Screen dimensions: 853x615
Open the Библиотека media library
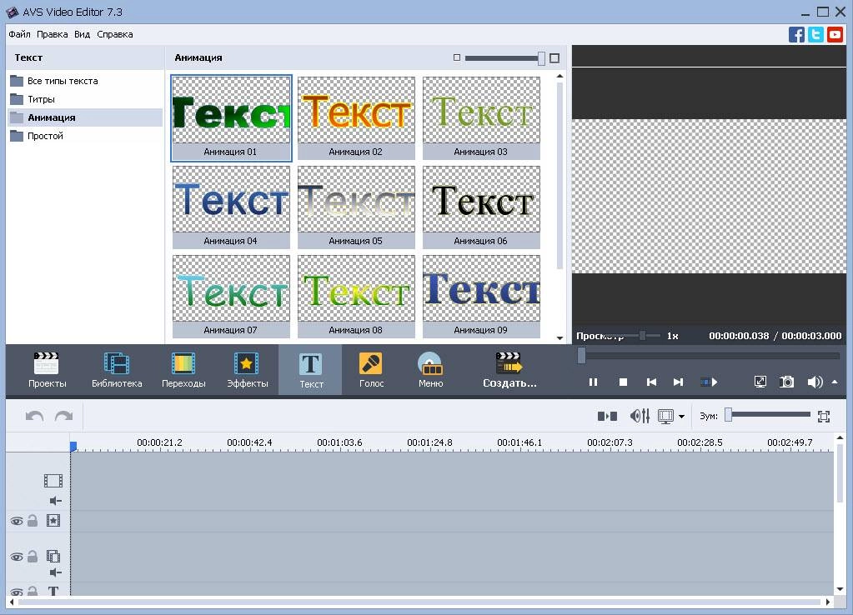click(x=117, y=370)
